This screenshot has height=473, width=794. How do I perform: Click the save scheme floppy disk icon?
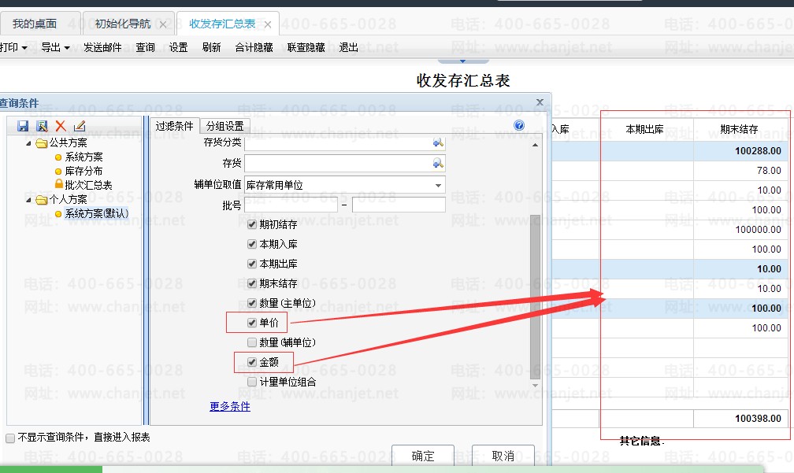23,126
